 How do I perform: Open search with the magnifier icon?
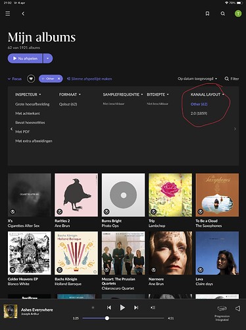point(223,14)
